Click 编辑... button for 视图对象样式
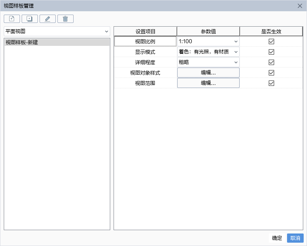This screenshot has height=246, width=307. [208, 73]
